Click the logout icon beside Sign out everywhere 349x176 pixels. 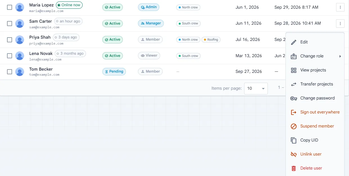point(294,112)
